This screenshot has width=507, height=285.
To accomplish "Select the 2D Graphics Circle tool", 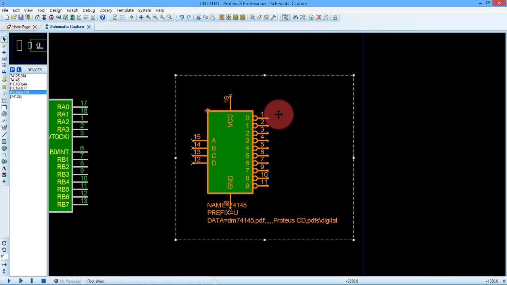I will click(4, 148).
